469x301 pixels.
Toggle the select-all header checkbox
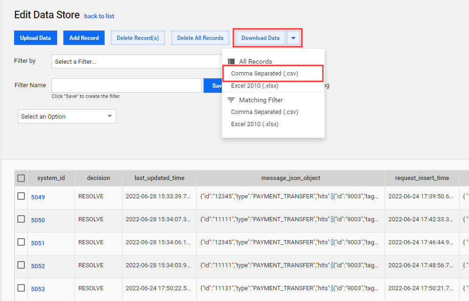coord(21,178)
